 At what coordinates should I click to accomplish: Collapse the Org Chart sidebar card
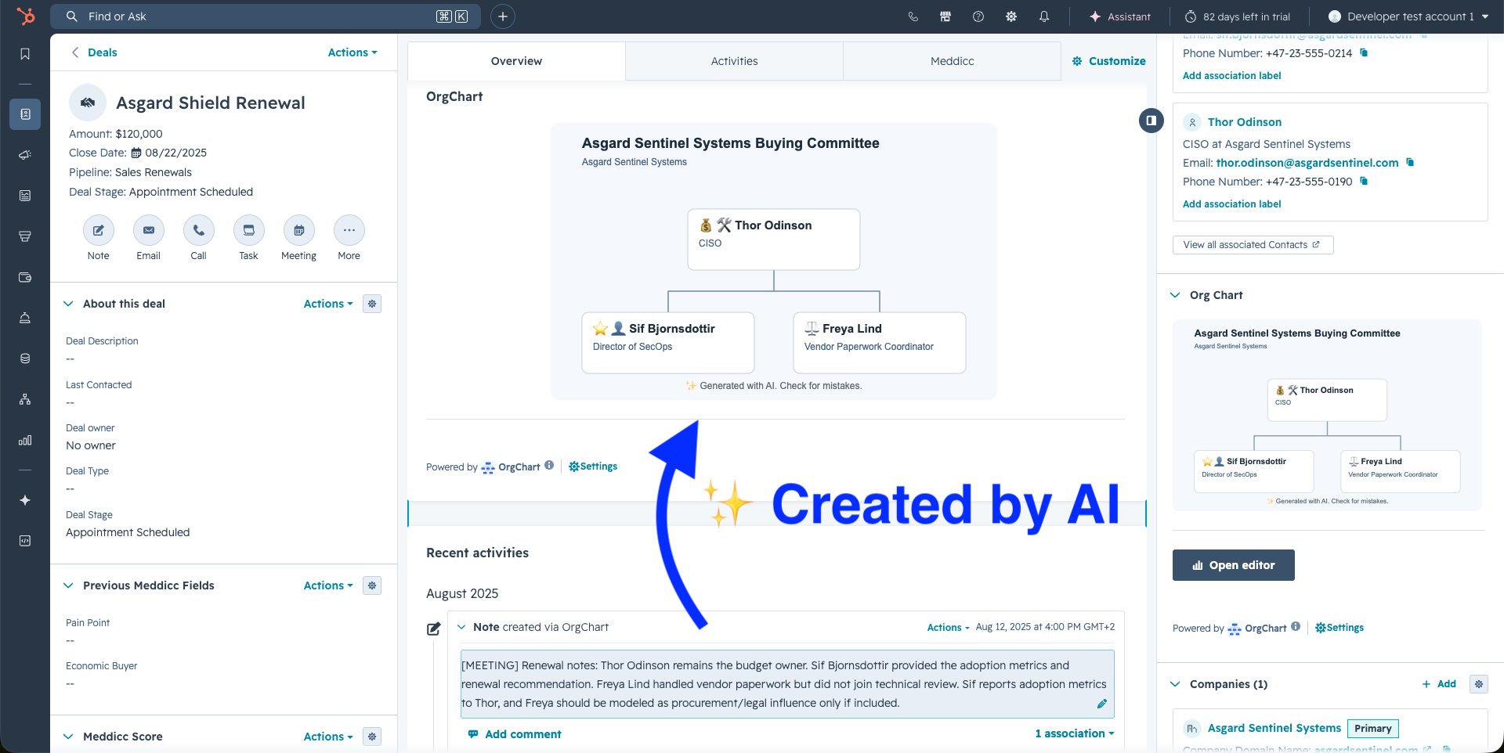1175,295
